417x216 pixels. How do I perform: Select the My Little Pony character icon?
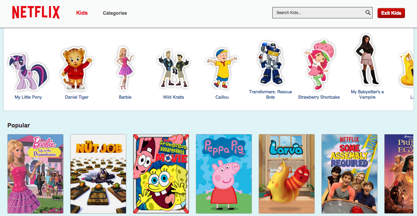click(28, 72)
